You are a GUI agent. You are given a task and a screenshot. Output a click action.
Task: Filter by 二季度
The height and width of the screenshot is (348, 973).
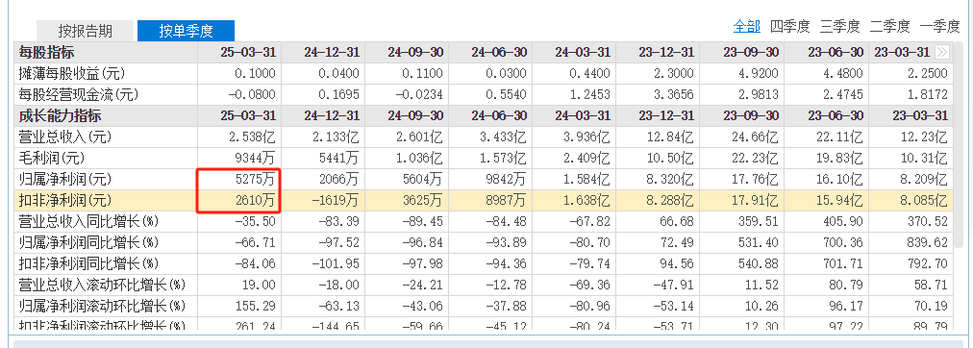[889, 27]
